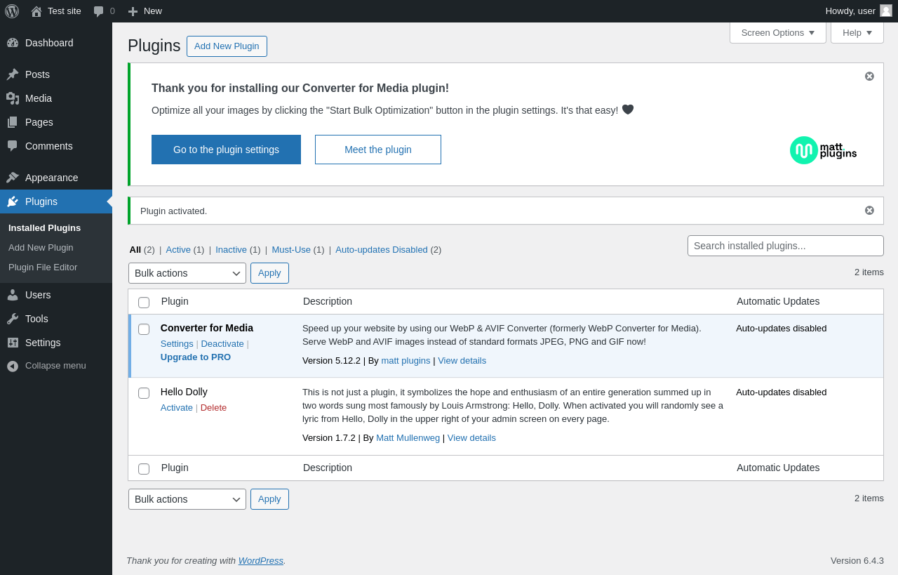Screen dimensions: 898x575
Task: Dismiss the Converter for Media notice
Action: (x=869, y=77)
